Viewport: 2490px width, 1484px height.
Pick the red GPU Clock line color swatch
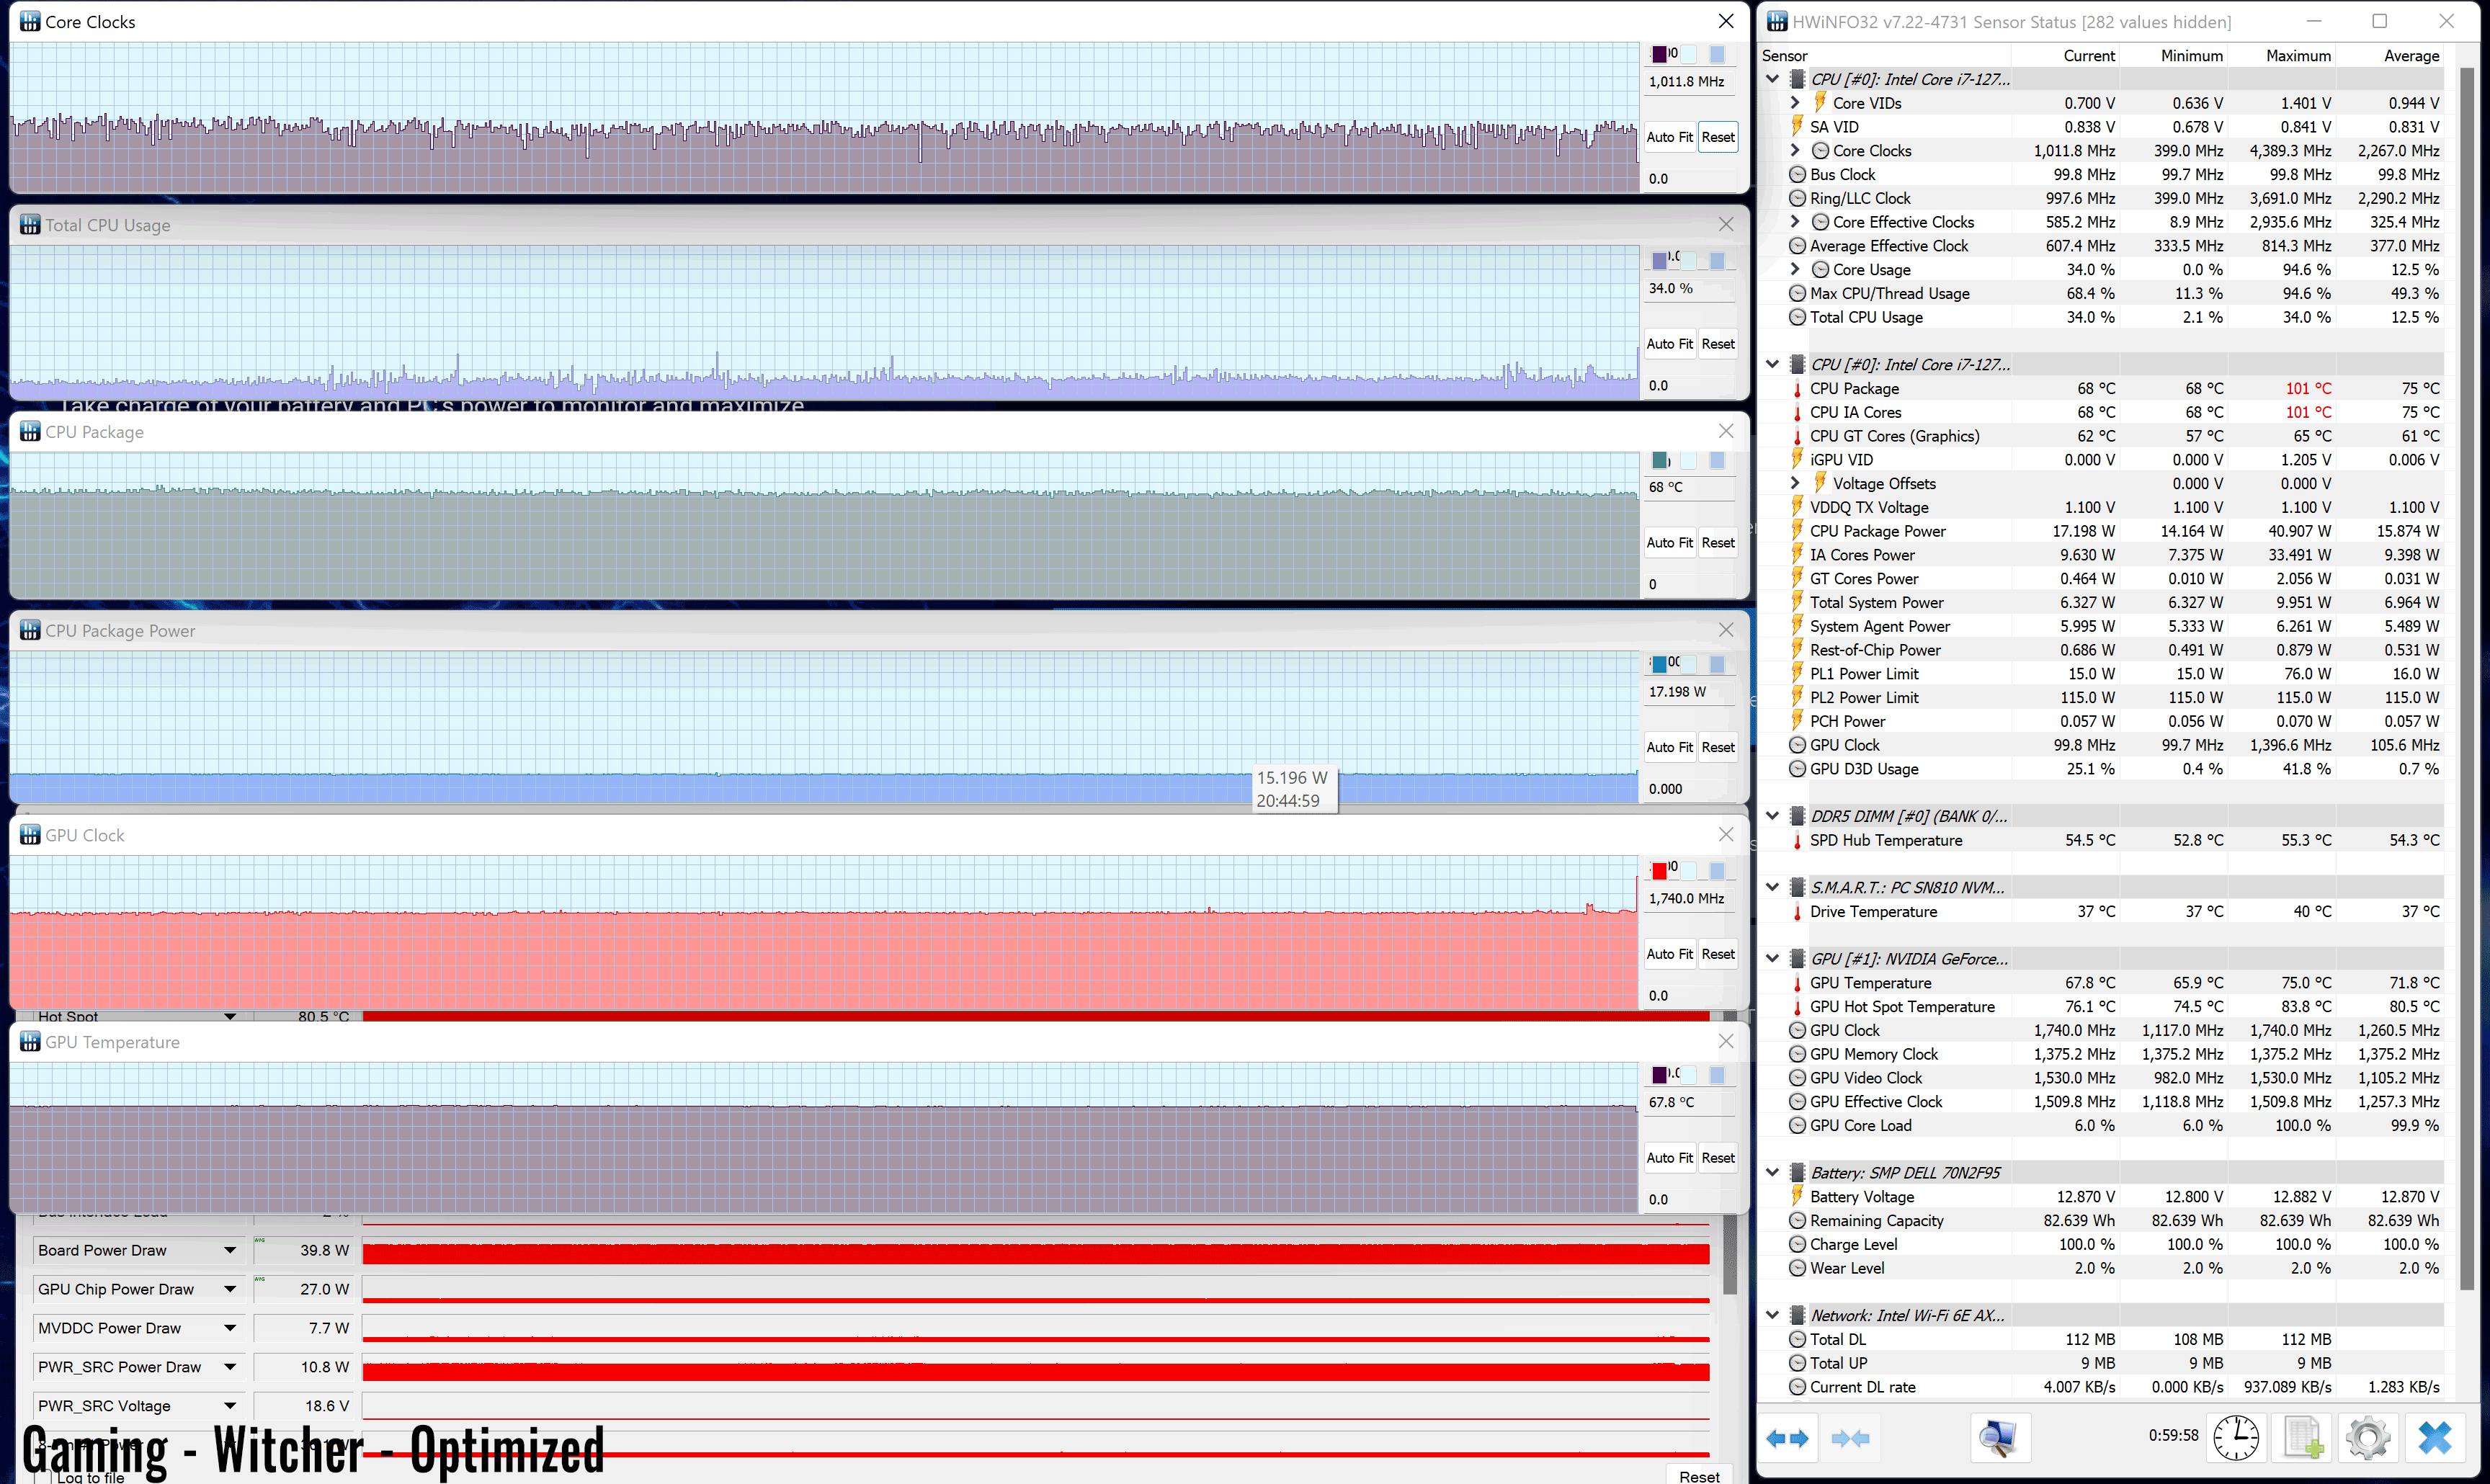click(x=1659, y=870)
